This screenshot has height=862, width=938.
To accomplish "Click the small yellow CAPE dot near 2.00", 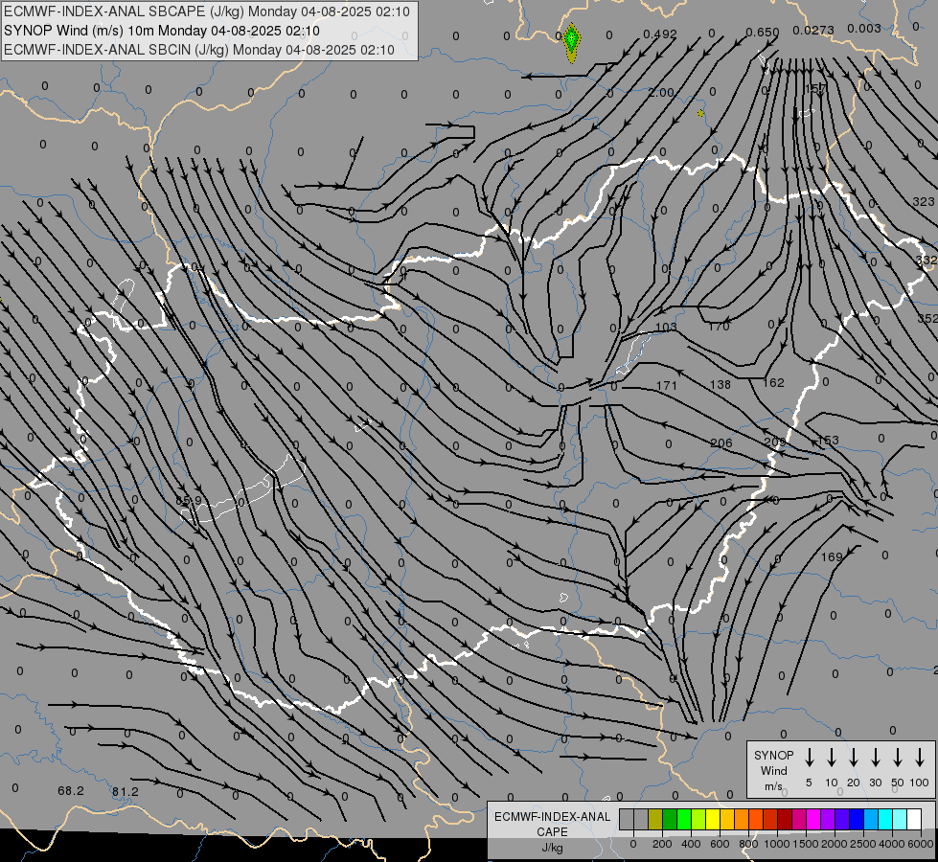I will click(x=700, y=113).
